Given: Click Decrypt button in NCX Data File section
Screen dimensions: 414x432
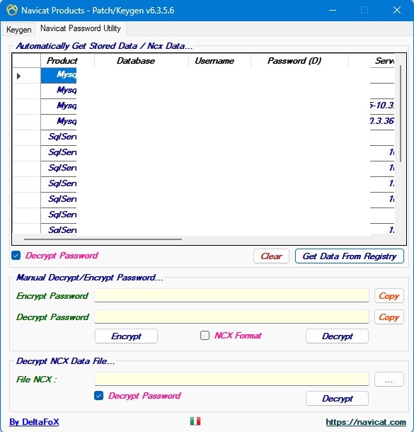Looking at the screenshot, I should pos(337,399).
